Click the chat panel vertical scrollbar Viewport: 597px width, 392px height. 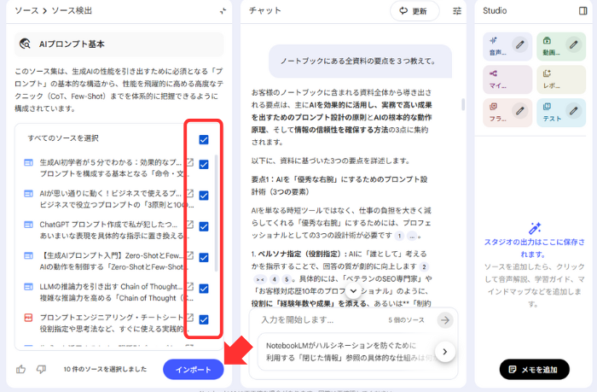pyautogui.click(x=463, y=104)
